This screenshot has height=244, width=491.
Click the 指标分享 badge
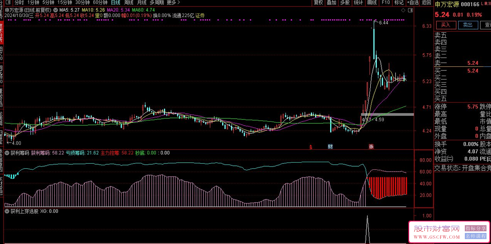476,228
